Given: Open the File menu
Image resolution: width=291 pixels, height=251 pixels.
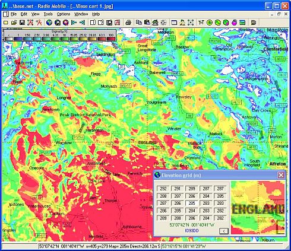Looking at the screenshot, I should (14, 14).
